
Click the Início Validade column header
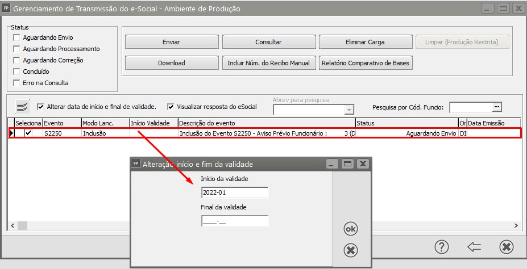(x=154, y=123)
